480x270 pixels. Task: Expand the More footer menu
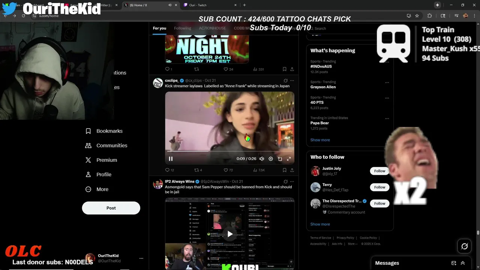tap(352, 244)
